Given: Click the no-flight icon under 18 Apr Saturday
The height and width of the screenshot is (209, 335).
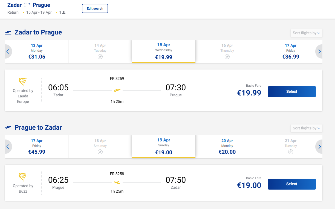Looking at the screenshot, I should point(100,152).
